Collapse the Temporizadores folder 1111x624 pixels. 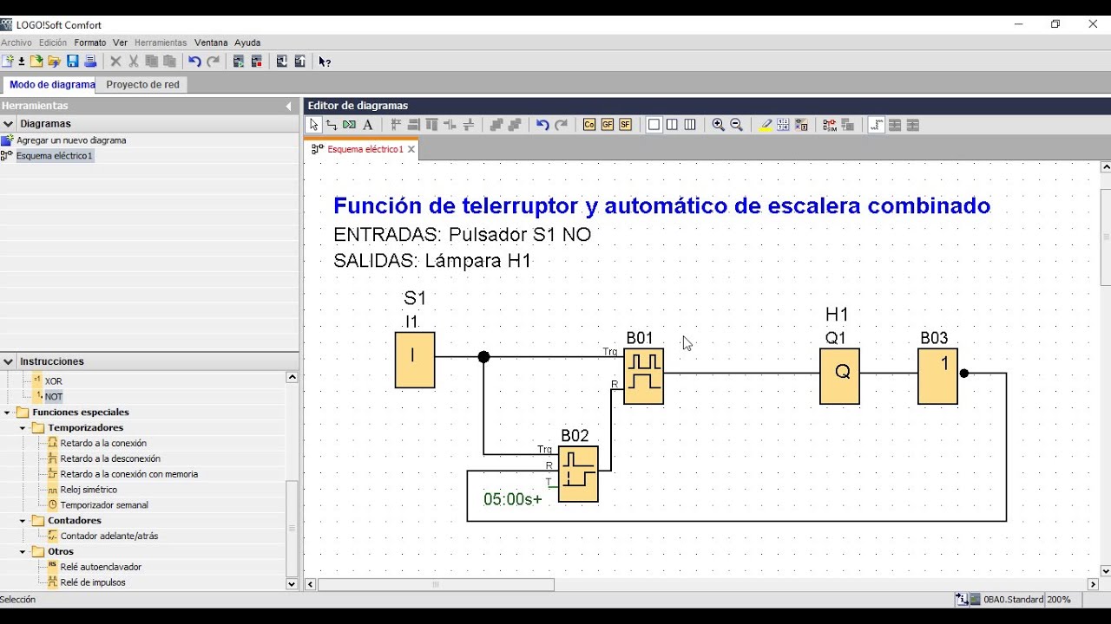click(x=23, y=428)
